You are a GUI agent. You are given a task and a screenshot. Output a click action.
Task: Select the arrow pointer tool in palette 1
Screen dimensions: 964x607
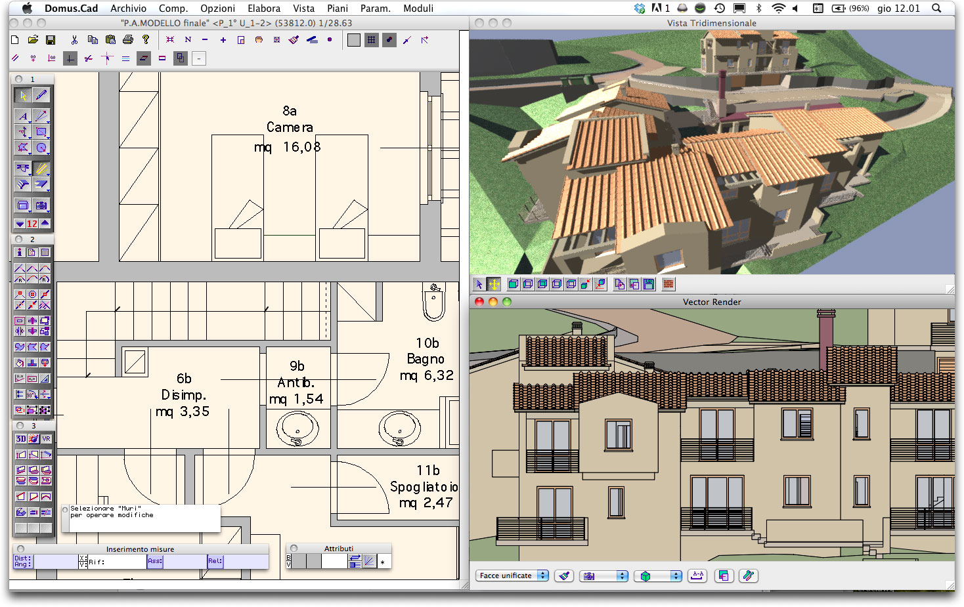pyautogui.click(x=23, y=95)
